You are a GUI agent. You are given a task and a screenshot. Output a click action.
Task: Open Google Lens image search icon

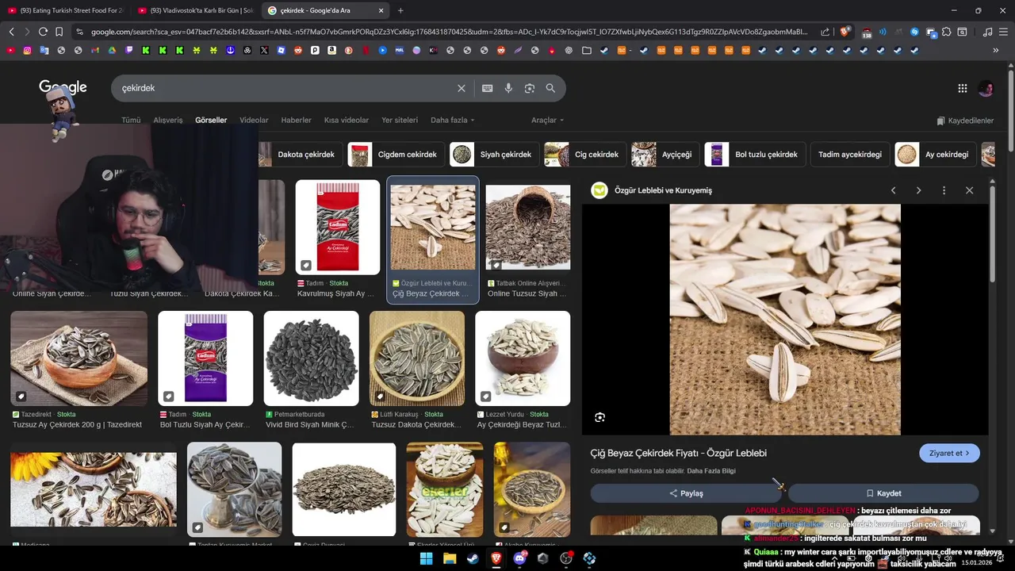point(530,88)
